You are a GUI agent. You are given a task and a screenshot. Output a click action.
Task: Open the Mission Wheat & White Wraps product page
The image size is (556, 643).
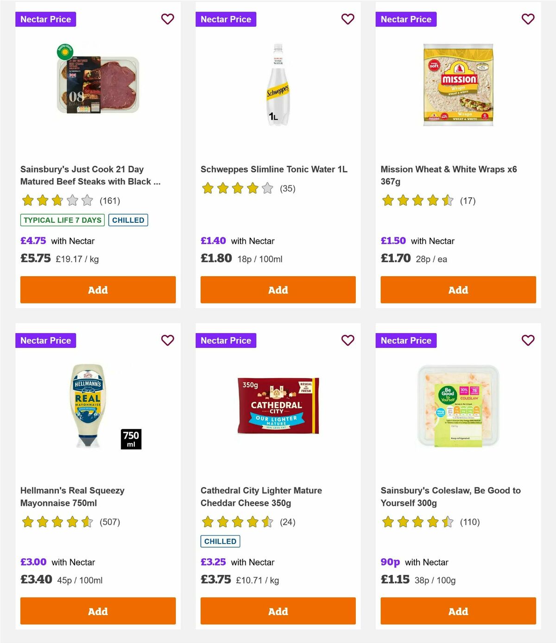[449, 175]
